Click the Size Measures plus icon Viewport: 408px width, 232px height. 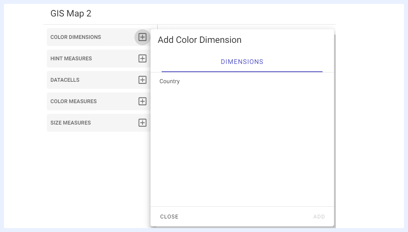(x=142, y=123)
